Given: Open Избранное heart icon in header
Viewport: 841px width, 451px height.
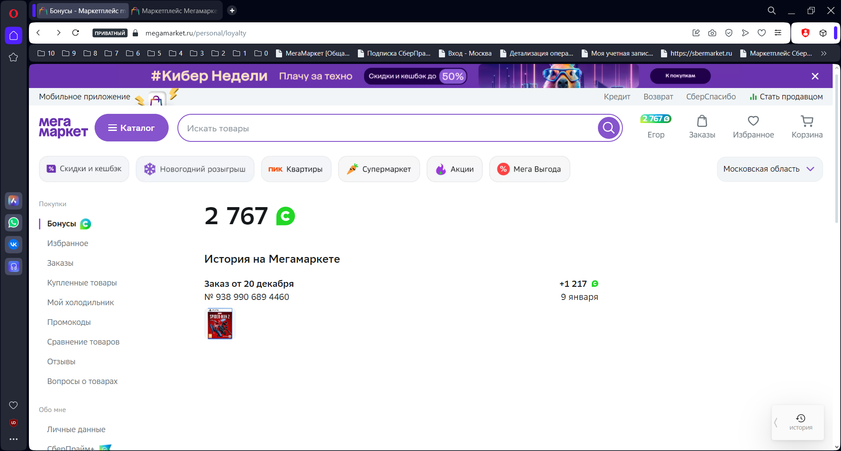Looking at the screenshot, I should tap(753, 127).
